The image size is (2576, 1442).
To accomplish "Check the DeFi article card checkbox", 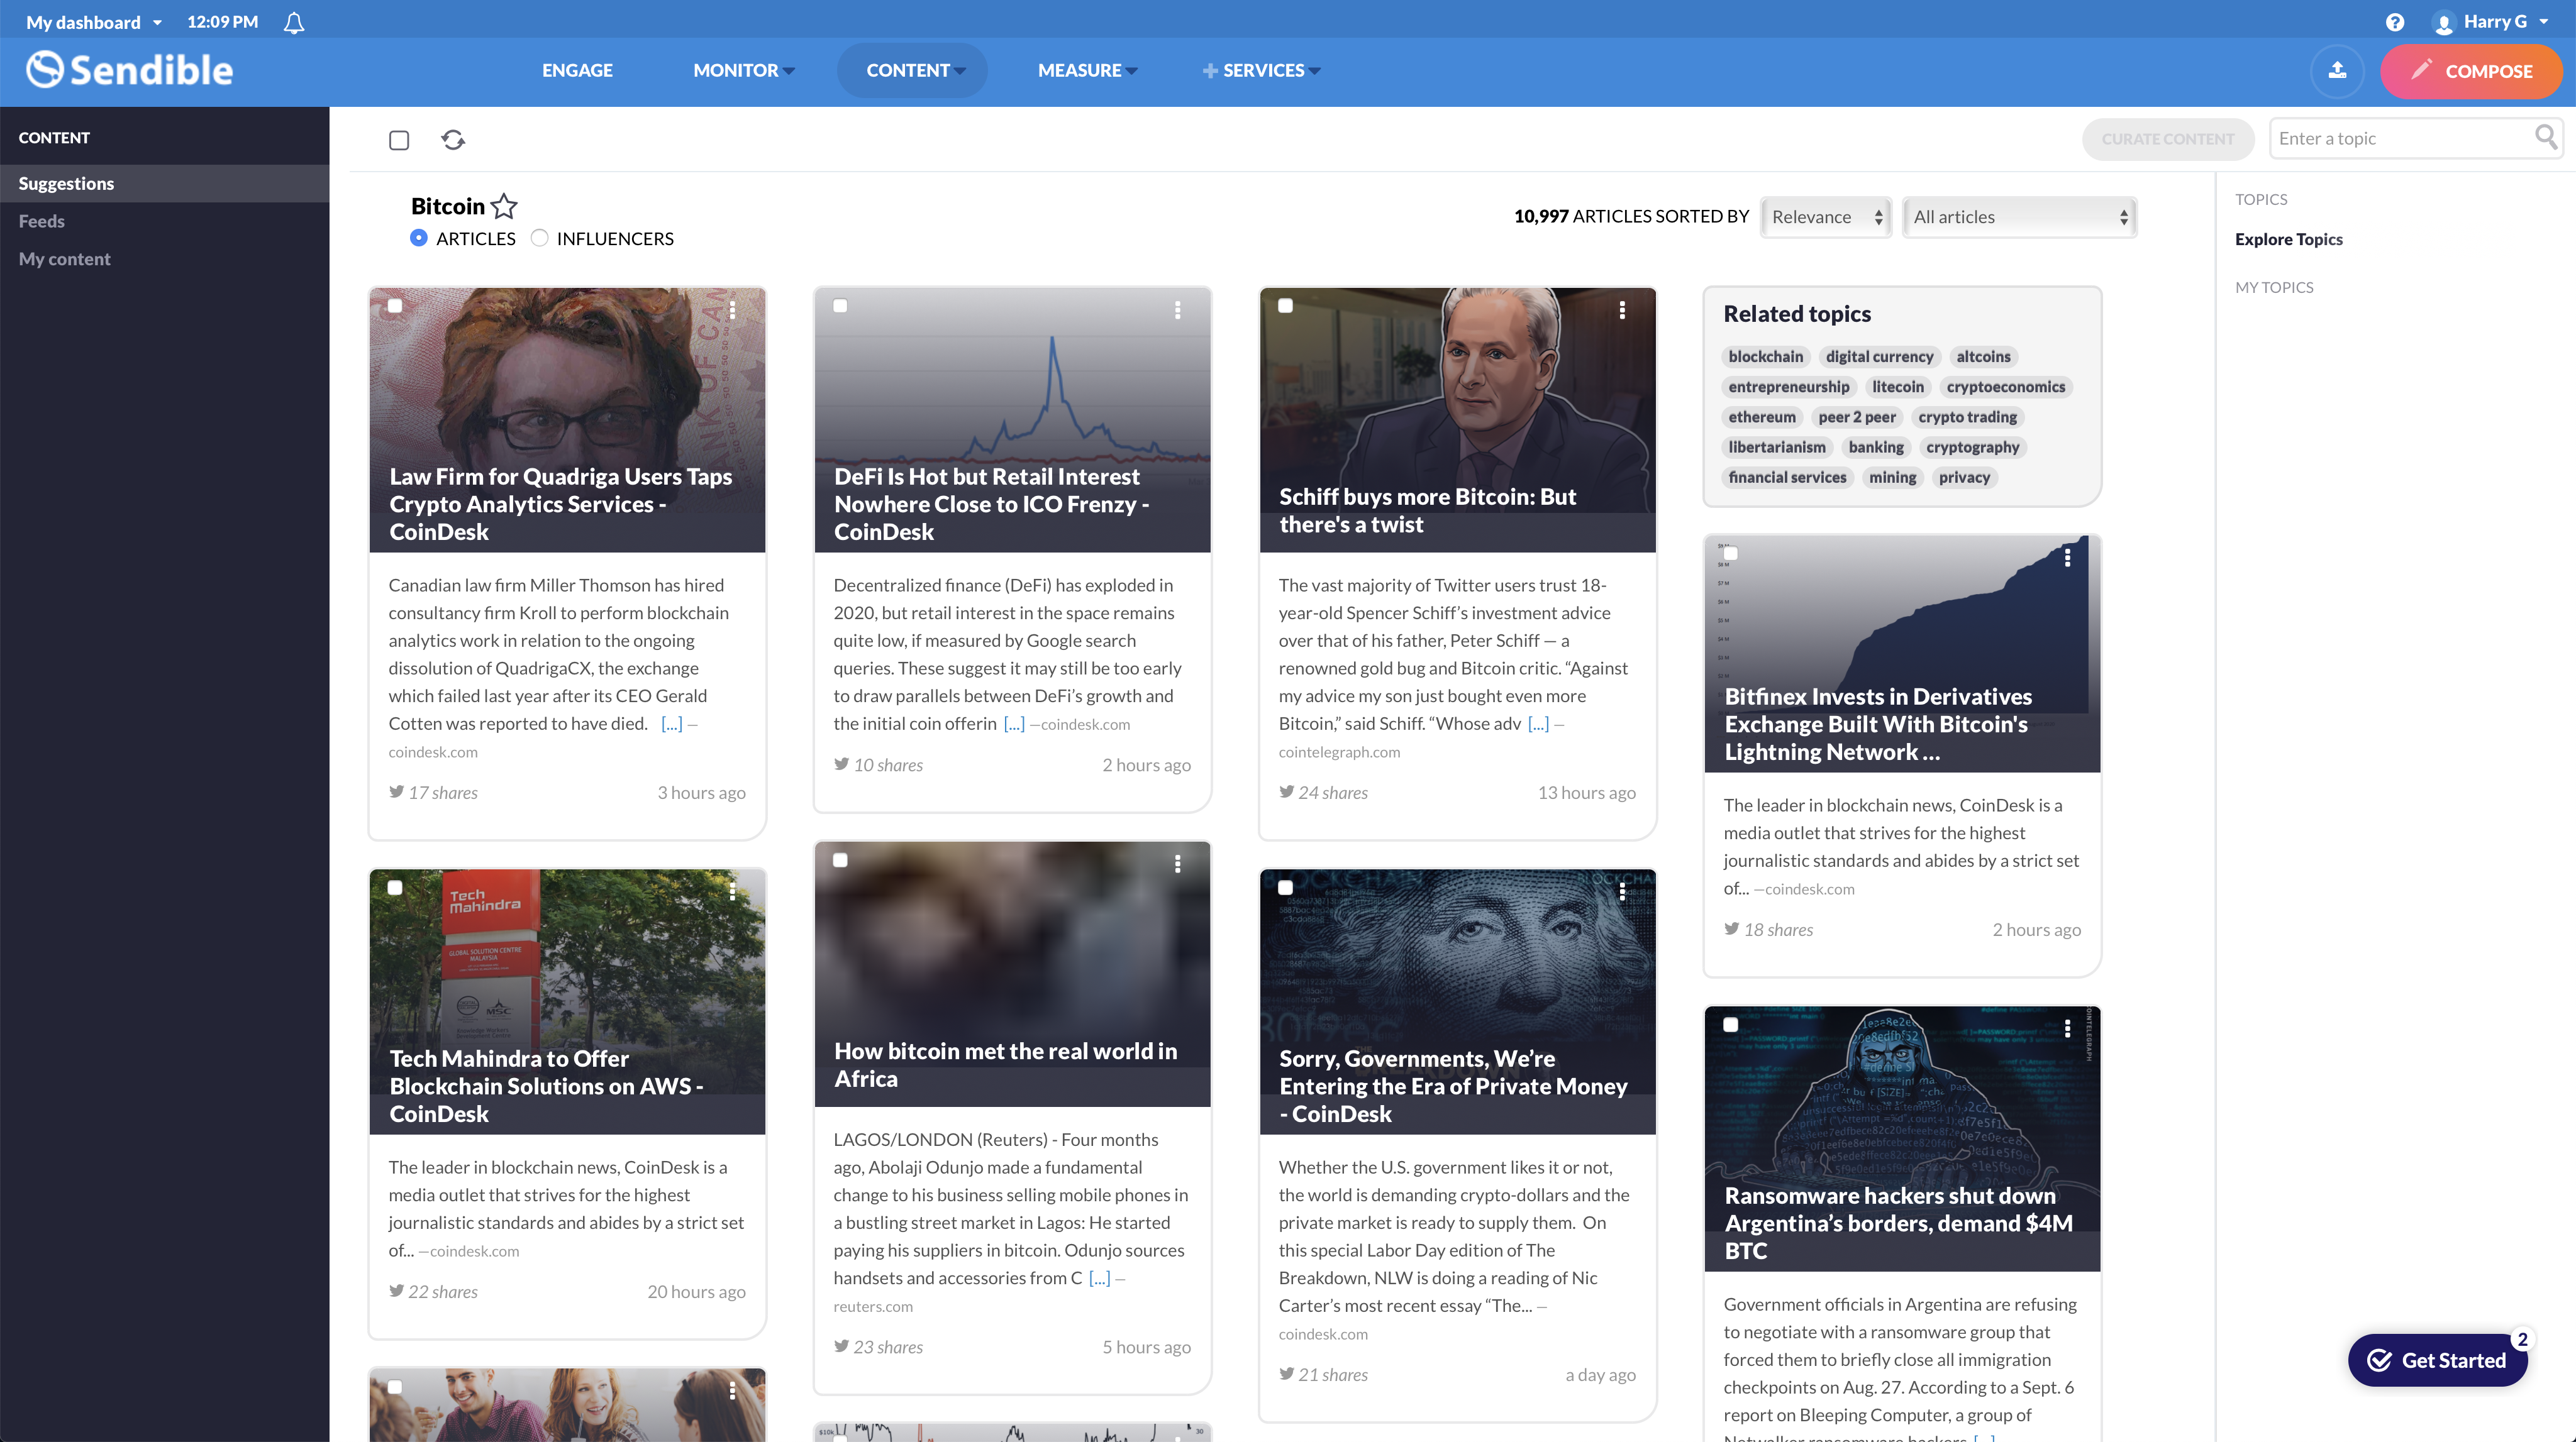I will coord(840,305).
